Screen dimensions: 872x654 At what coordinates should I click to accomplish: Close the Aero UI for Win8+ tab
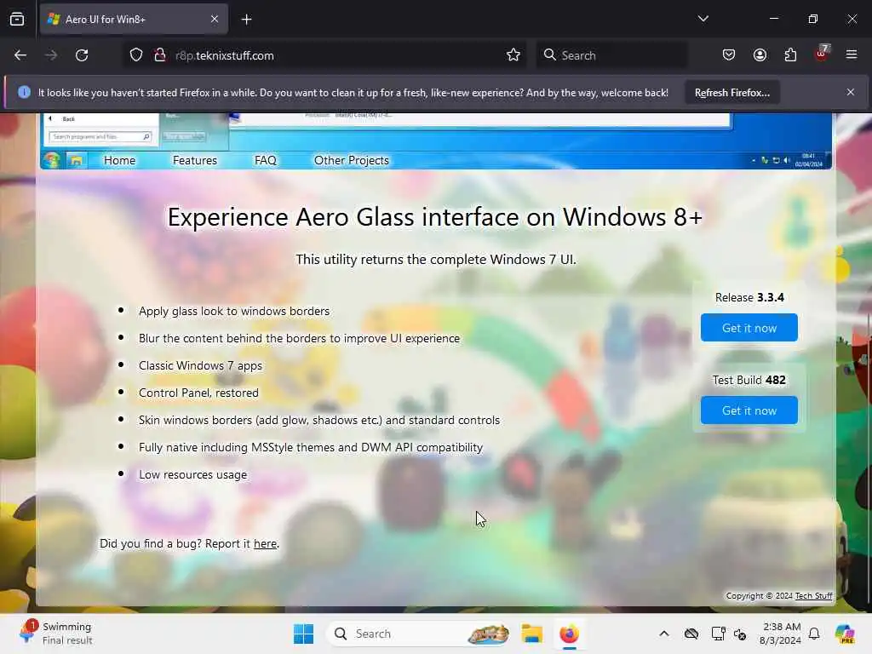pyautogui.click(x=215, y=19)
